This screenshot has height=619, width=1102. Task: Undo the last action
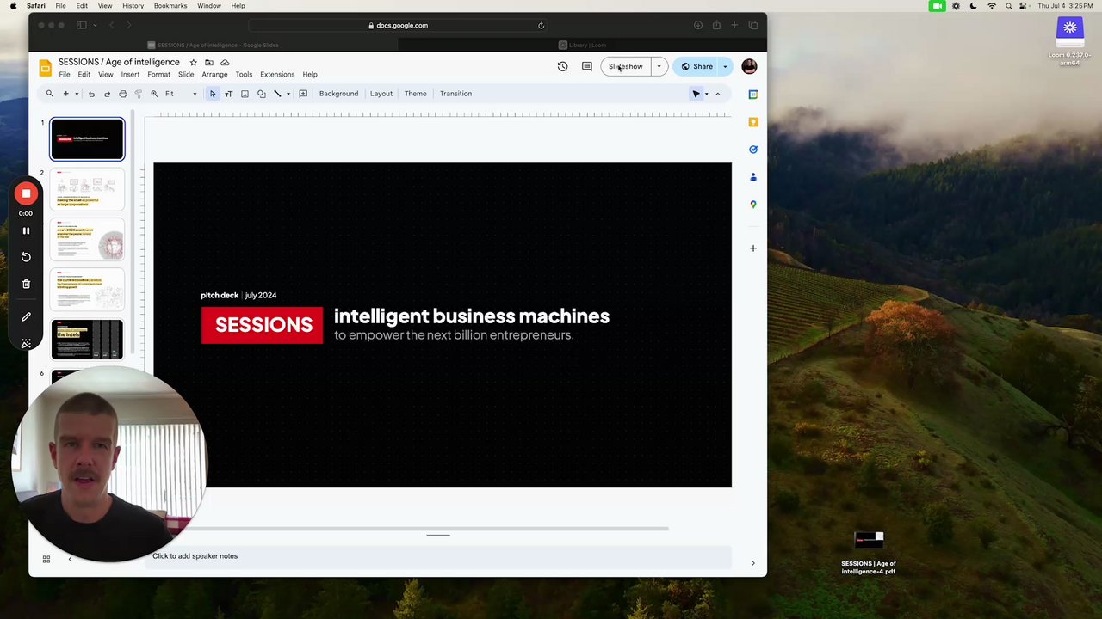pyautogui.click(x=91, y=94)
